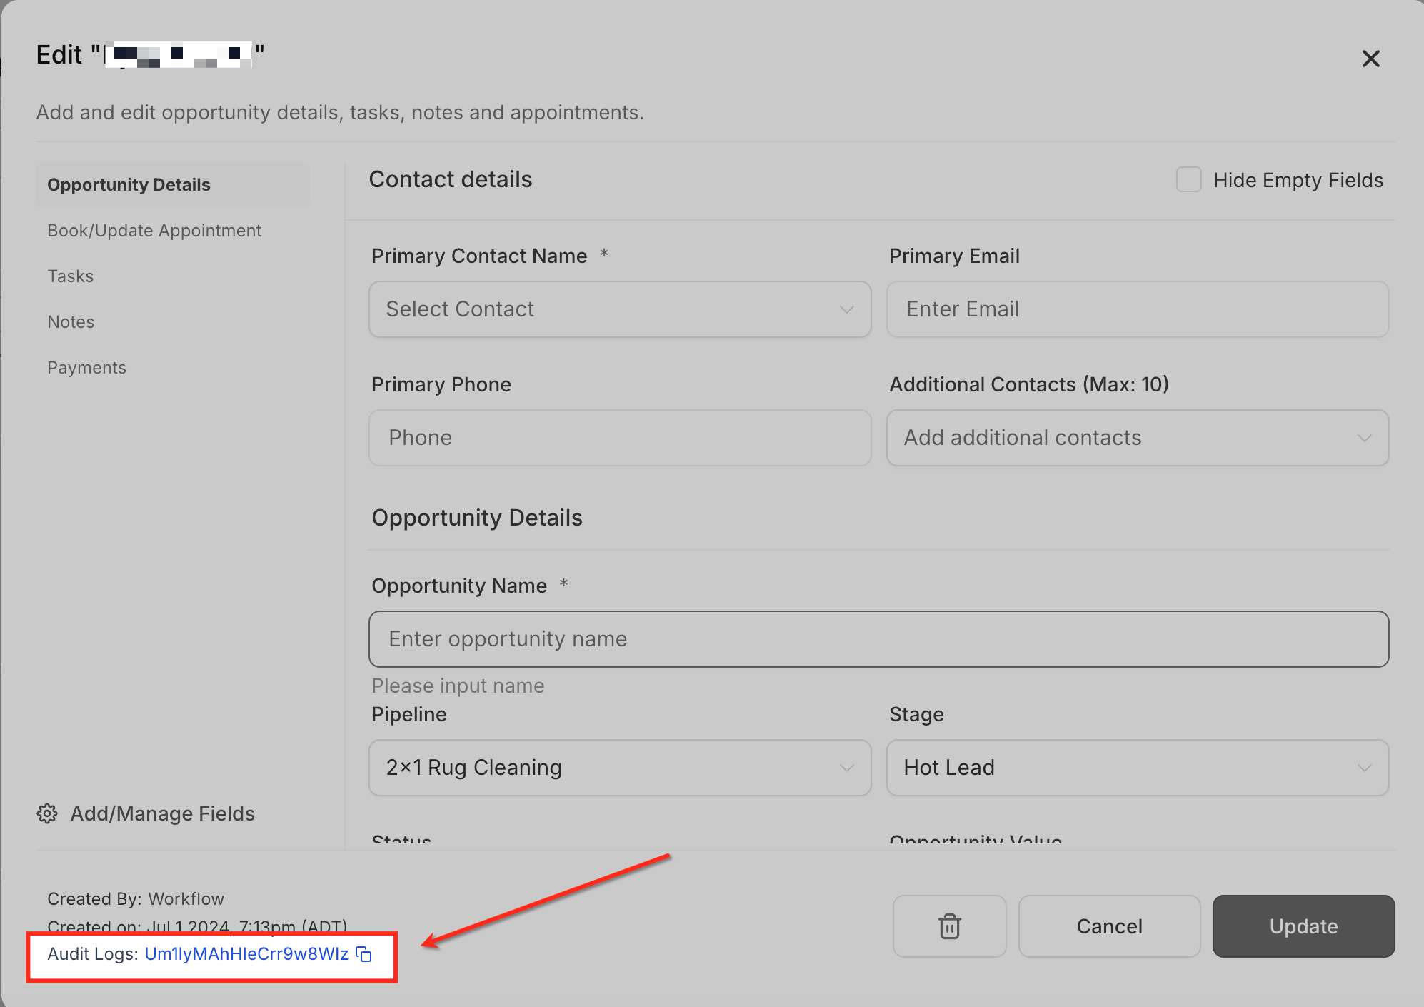Open the Stage dropdown showing Hot Lead
Image resolution: width=1424 pixels, height=1007 pixels.
(1137, 768)
